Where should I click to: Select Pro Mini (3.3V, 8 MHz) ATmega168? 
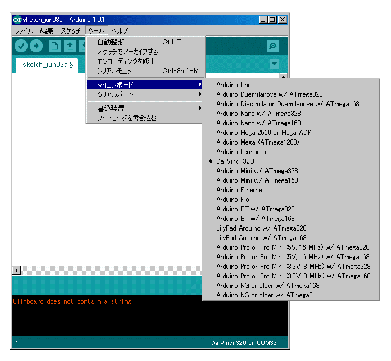click(291, 276)
